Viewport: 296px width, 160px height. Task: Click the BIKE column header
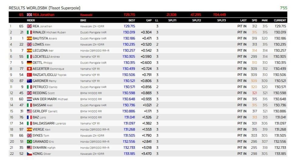83,20
